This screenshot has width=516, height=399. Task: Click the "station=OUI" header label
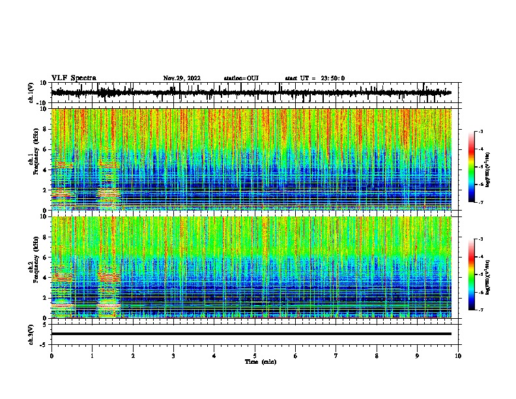click(241, 78)
